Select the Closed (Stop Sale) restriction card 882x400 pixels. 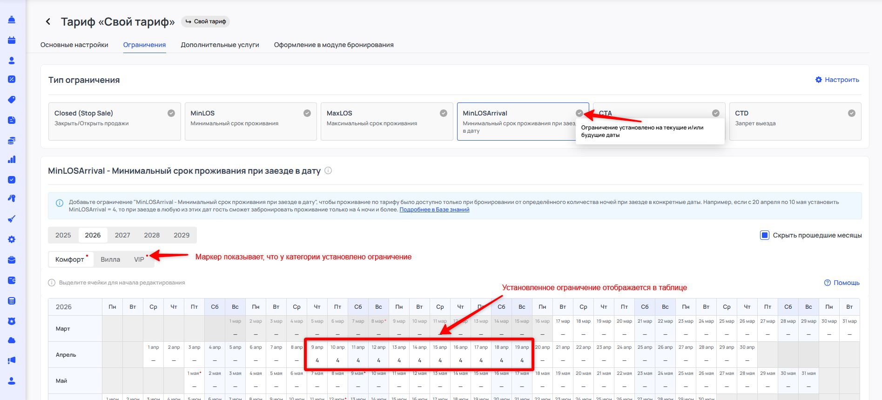point(114,122)
